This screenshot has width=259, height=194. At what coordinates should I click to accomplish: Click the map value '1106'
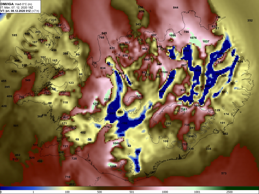click(x=164, y=72)
